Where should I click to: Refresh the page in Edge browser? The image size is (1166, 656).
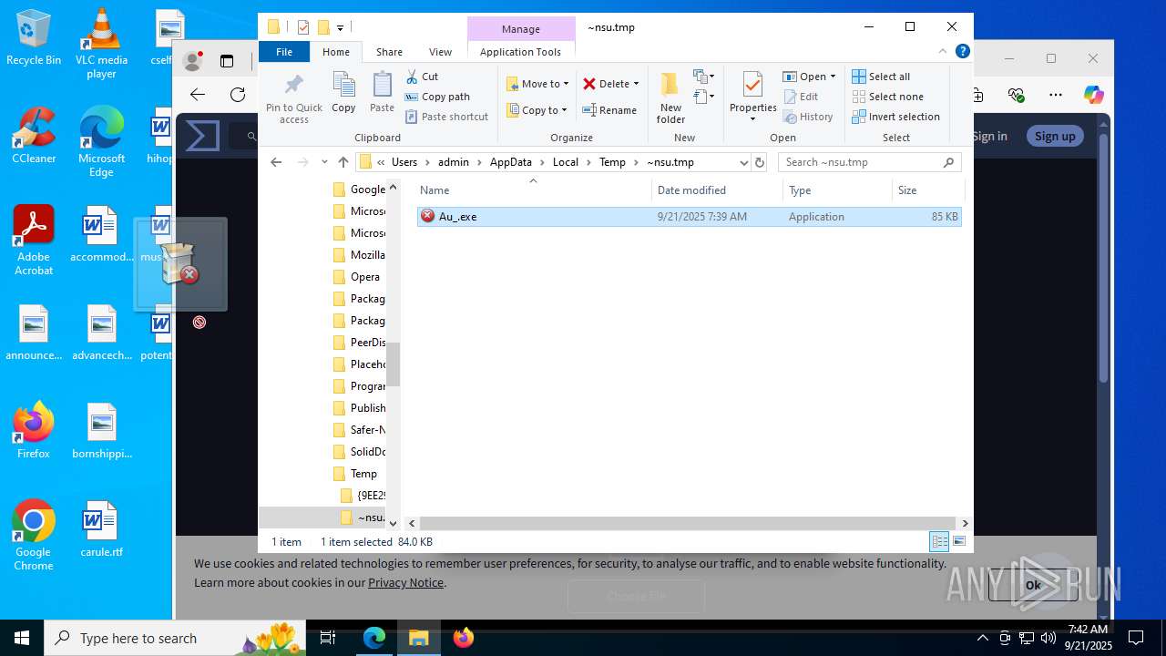click(238, 95)
